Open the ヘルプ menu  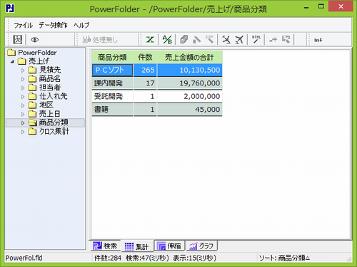click(x=81, y=25)
